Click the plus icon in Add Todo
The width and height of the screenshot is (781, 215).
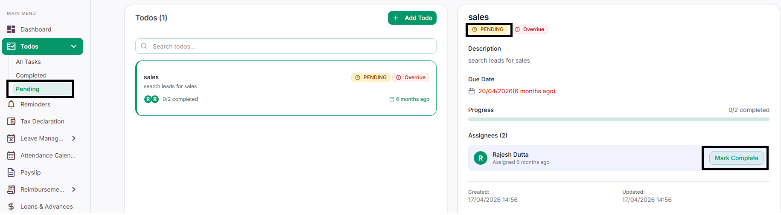[396, 18]
